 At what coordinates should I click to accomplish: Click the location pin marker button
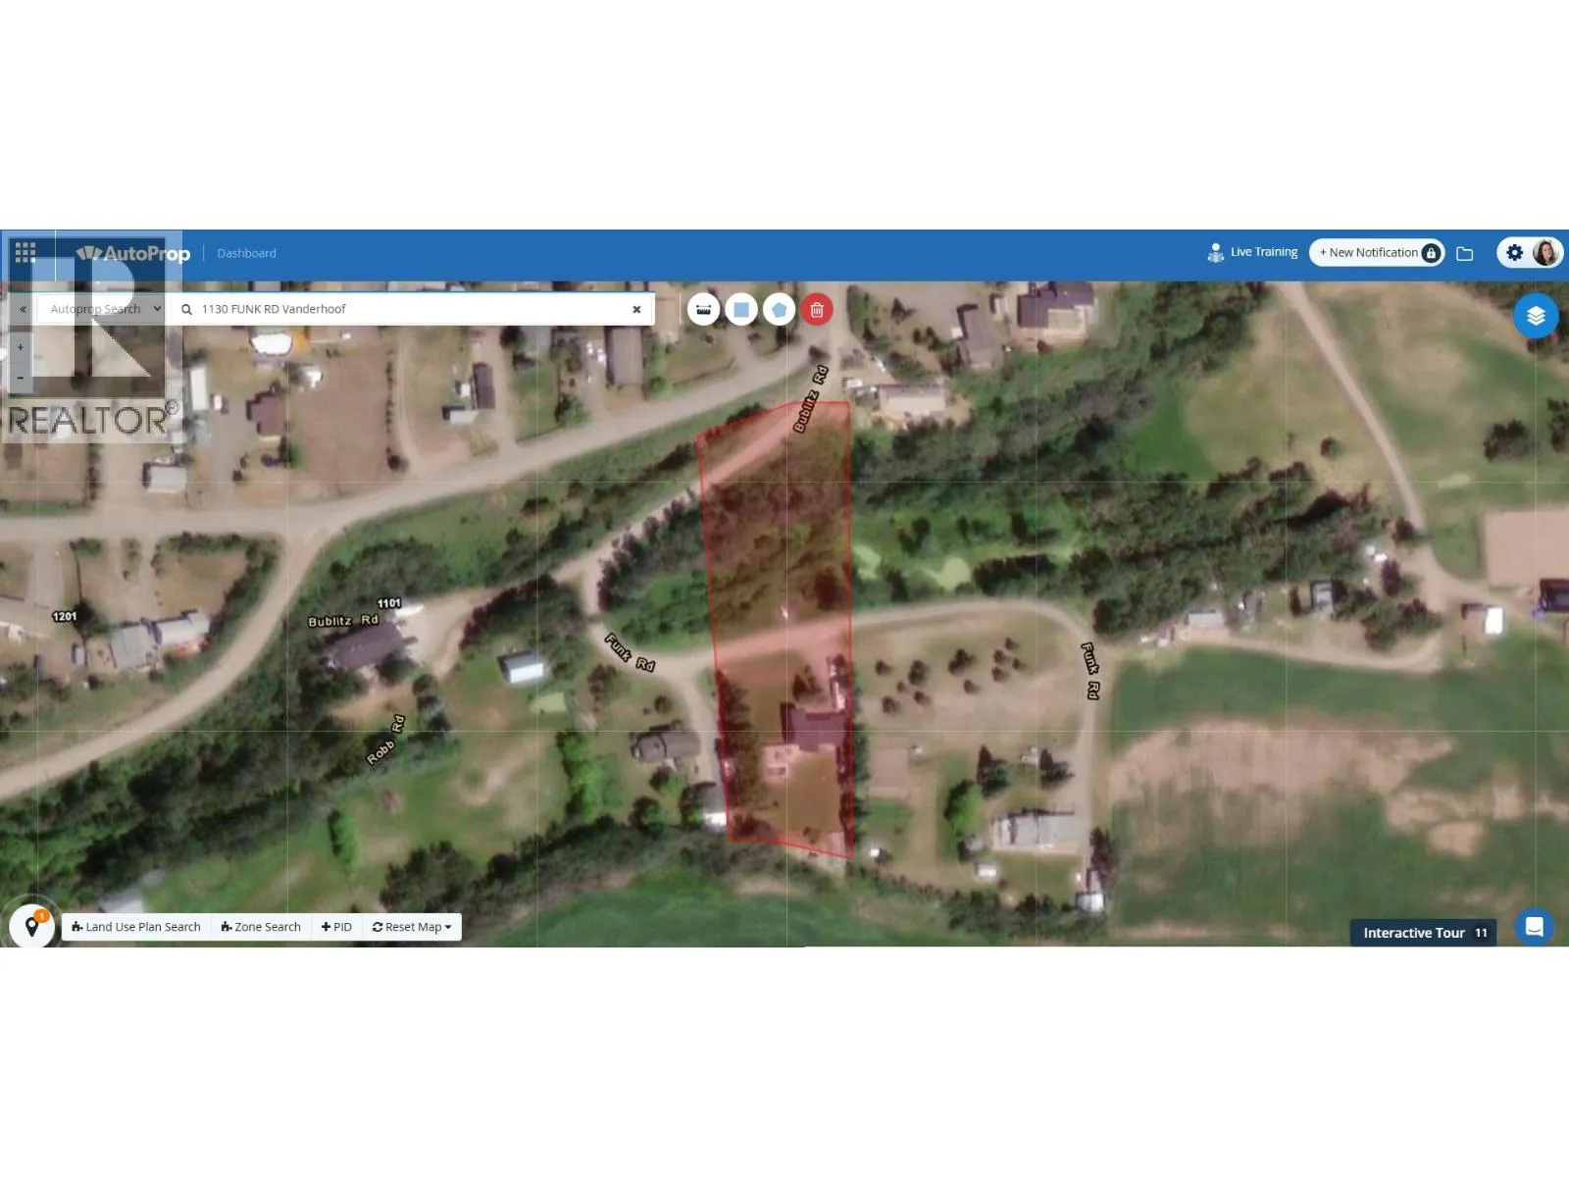click(x=32, y=927)
